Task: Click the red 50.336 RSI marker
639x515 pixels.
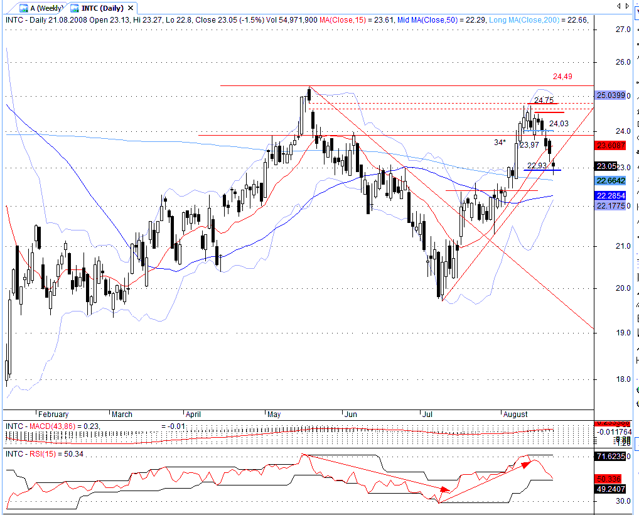Action: [608, 479]
